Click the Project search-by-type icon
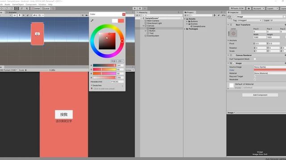Screen dimensions: 286x160 coord(214,16)
